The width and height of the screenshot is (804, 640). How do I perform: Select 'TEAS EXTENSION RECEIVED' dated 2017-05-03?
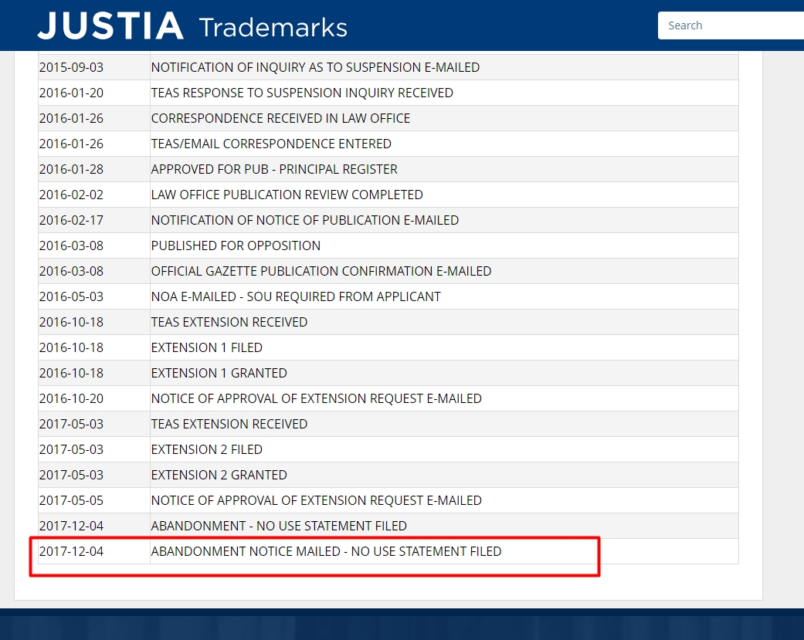click(x=229, y=424)
